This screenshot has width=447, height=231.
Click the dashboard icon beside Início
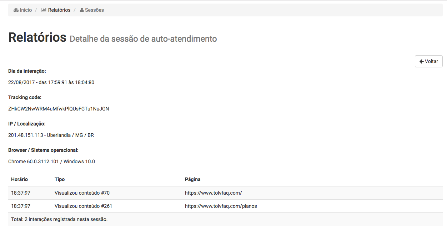click(x=16, y=10)
